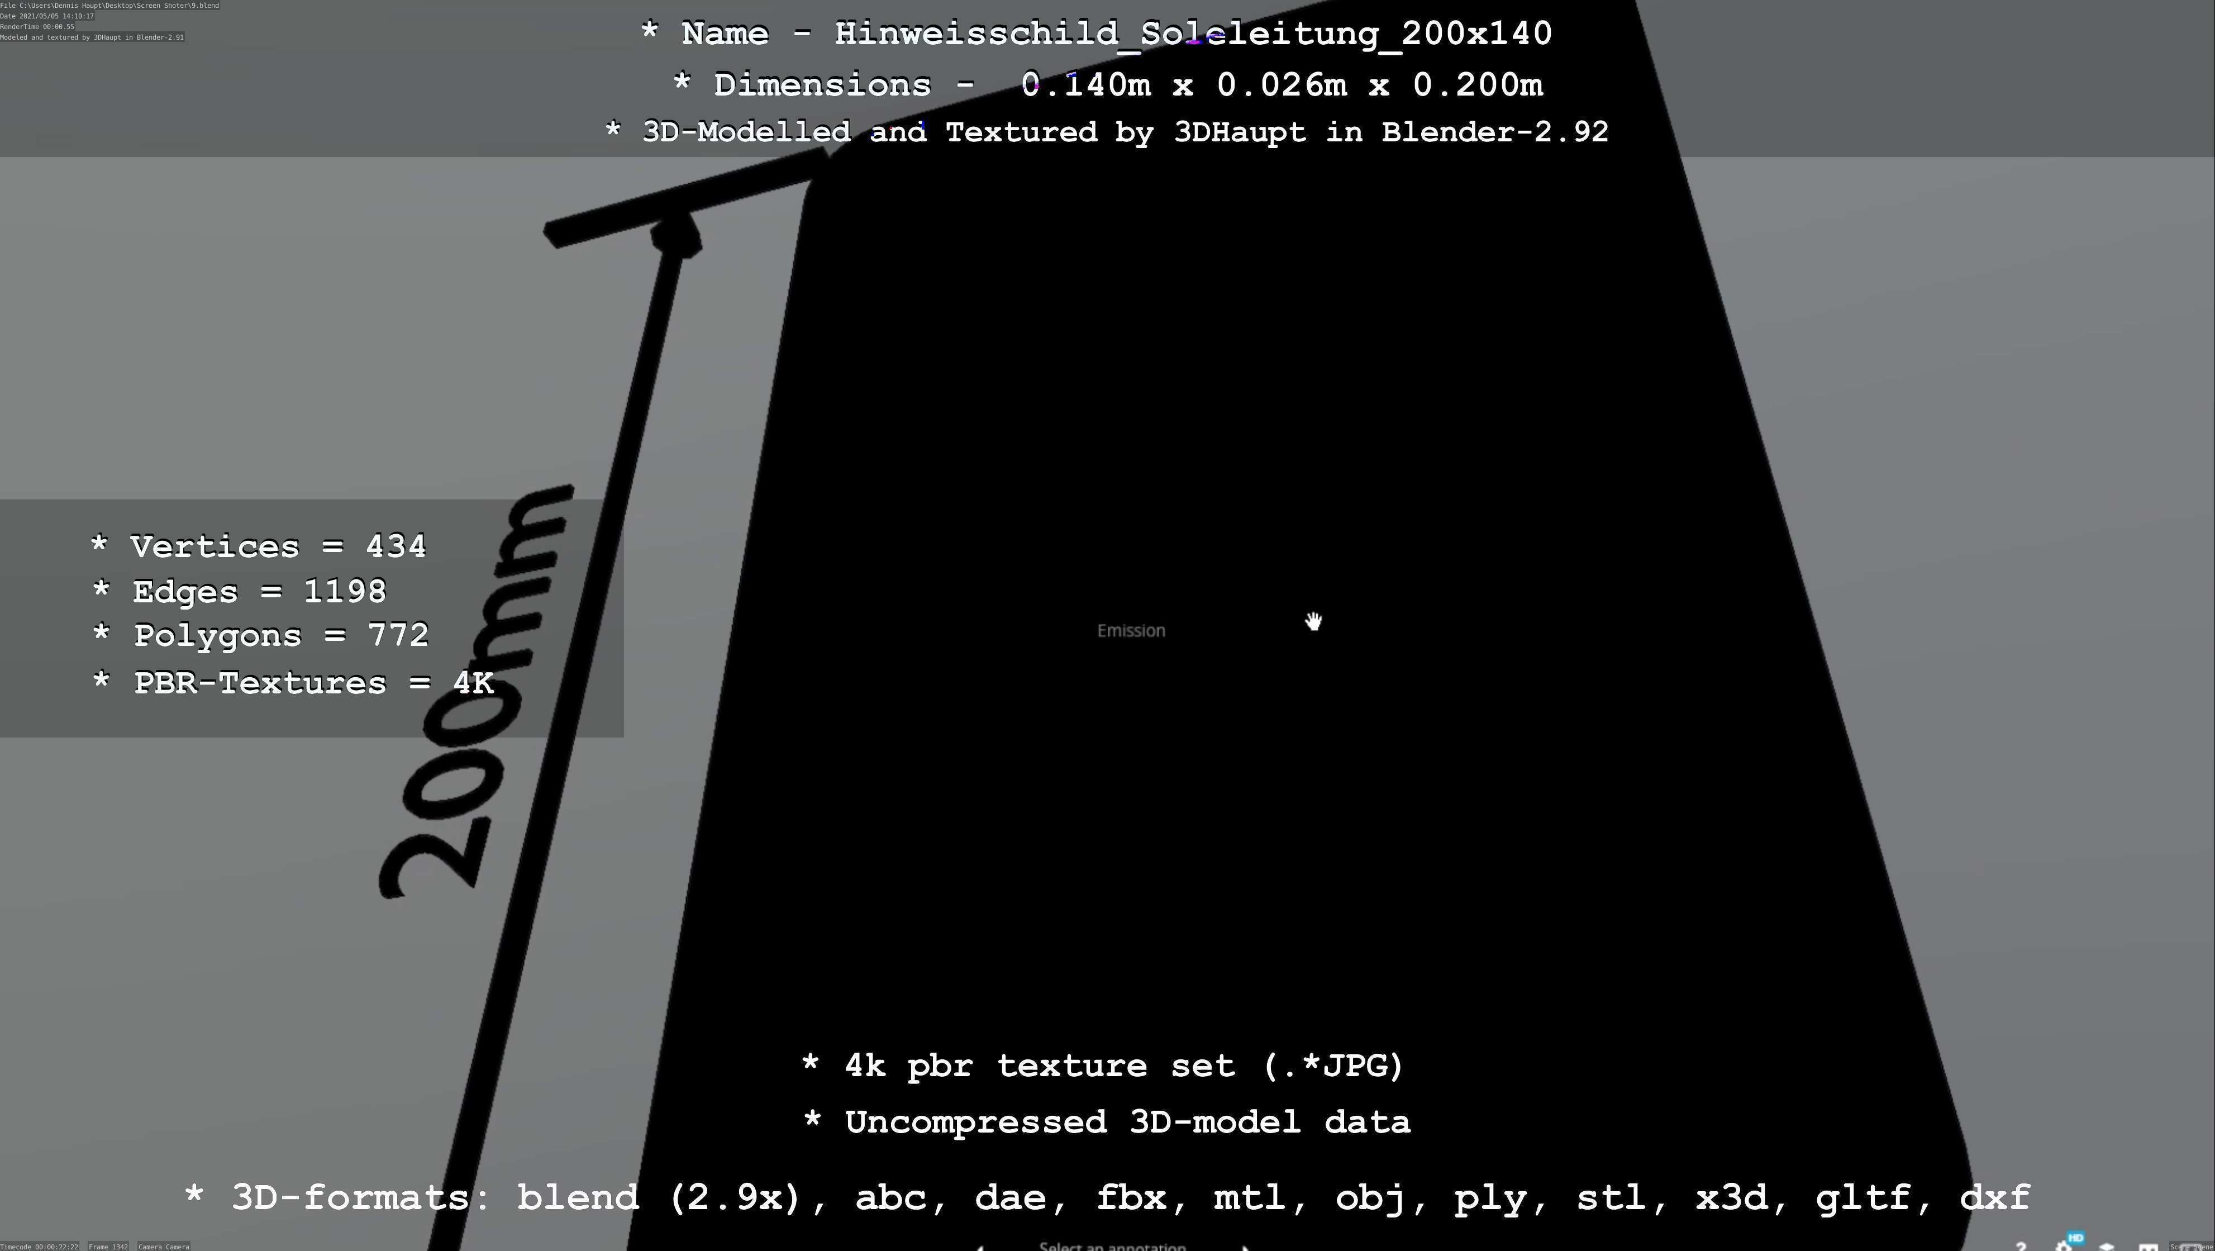This screenshot has width=2215, height=1251.
Task: Open the Select an annotation list
Action: pos(1112,1246)
